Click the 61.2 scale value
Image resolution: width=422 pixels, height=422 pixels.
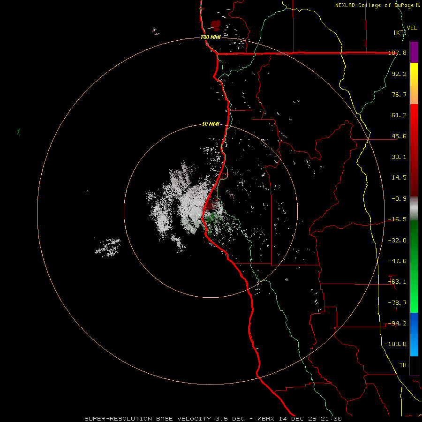coord(399,115)
